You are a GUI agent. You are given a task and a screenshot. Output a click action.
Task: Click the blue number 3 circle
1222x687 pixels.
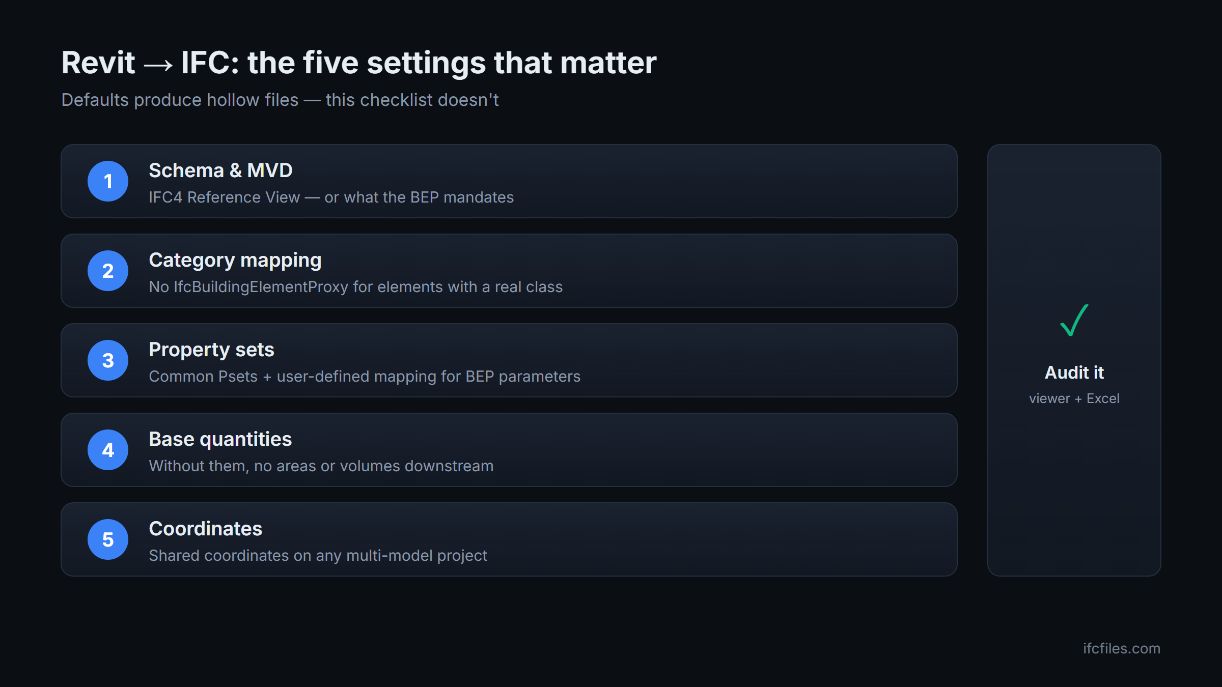pos(108,360)
